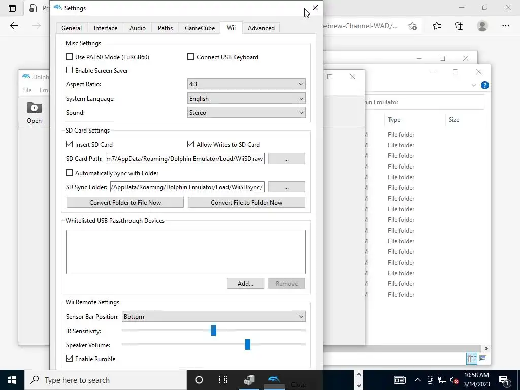Viewport: 520px width, 390px height.
Task: Click the Dolphin emulator taskbar icon
Action: 274,380
